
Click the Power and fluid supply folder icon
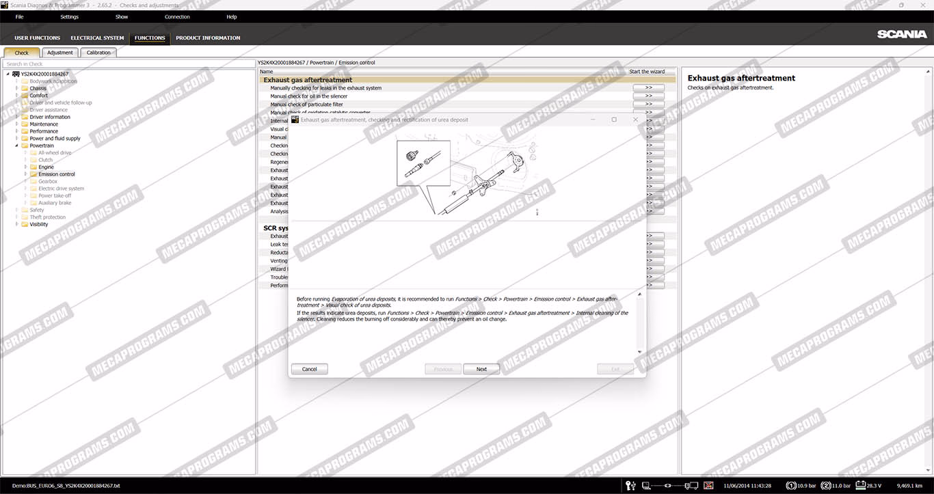(25, 139)
